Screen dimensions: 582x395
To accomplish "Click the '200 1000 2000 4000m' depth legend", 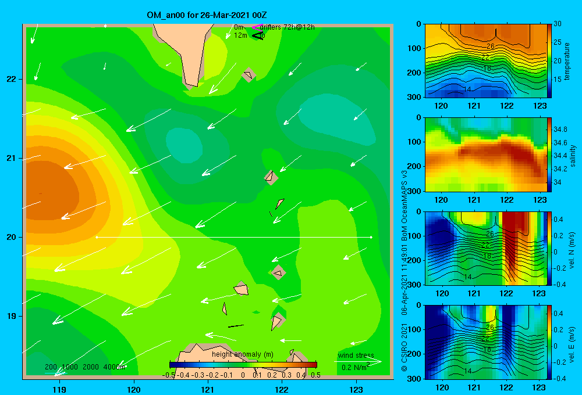I will [85, 367].
